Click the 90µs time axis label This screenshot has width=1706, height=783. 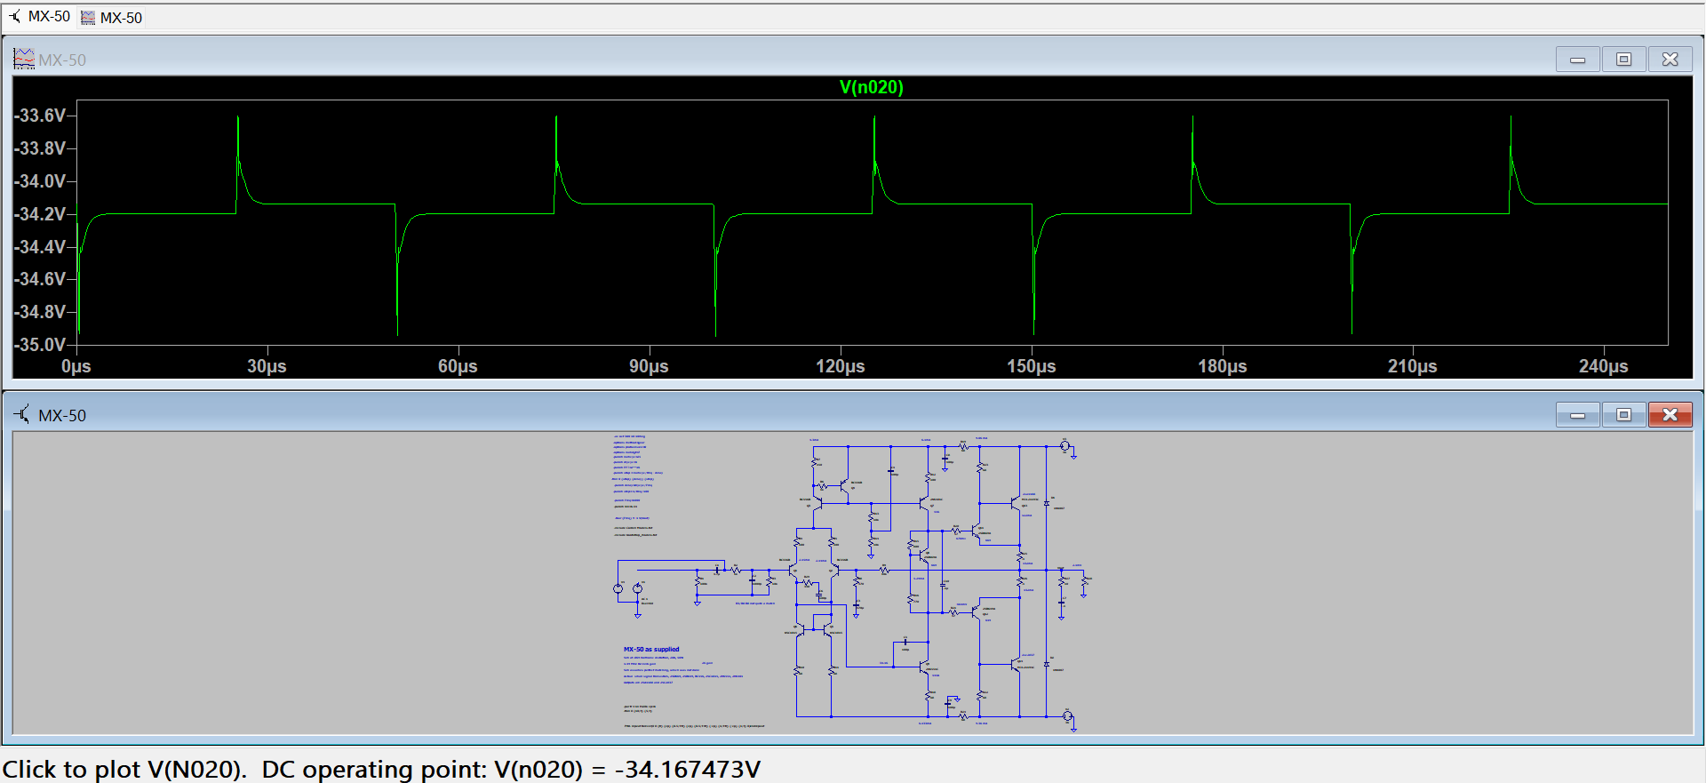(649, 366)
